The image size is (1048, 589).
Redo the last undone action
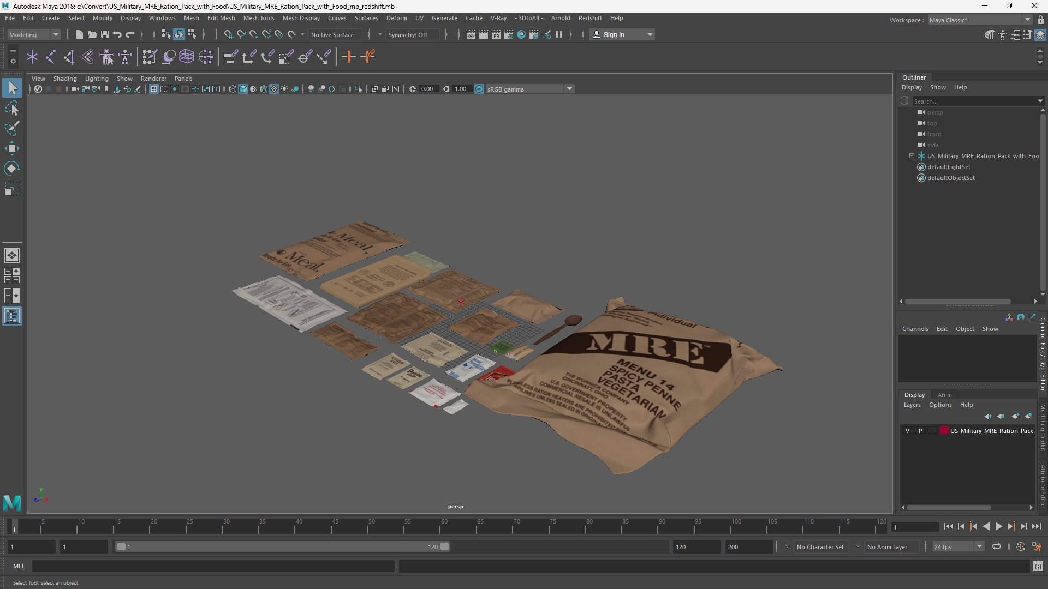coord(130,34)
